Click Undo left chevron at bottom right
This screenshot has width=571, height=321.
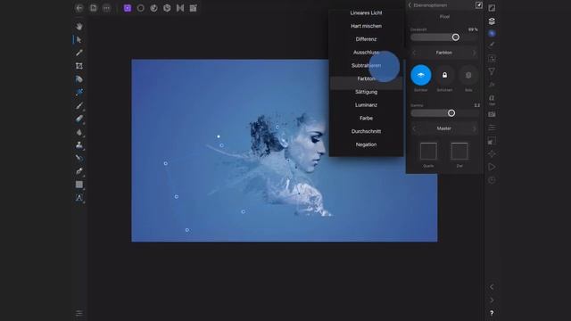[x=492, y=287]
